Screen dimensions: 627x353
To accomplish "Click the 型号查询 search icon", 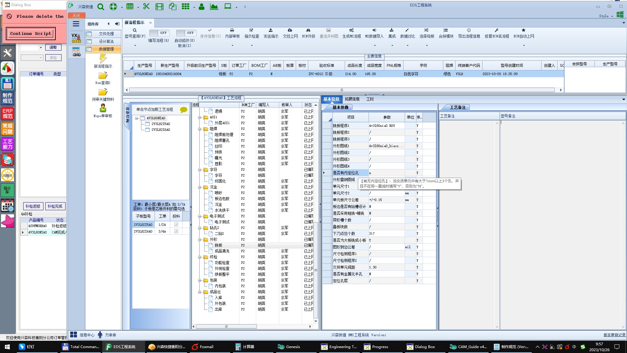I will pyautogui.click(x=134, y=30).
